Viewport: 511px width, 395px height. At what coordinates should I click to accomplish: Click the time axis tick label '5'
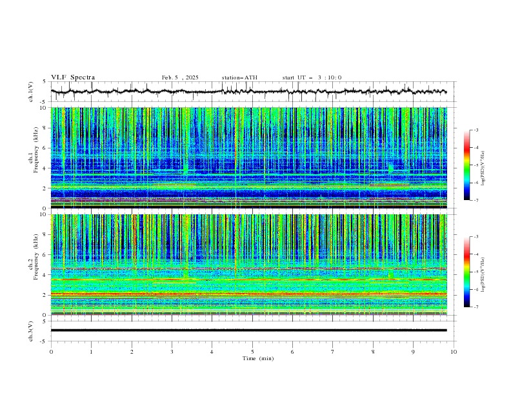[x=252, y=352]
